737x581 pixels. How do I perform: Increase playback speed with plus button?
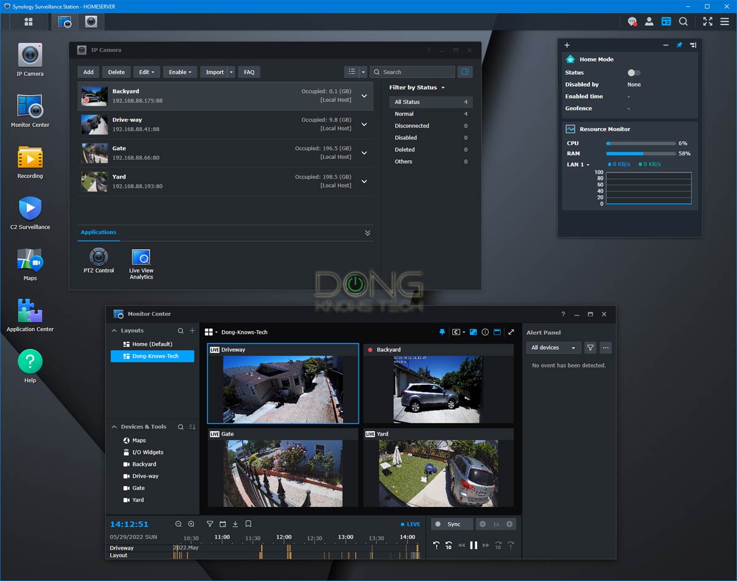pyautogui.click(x=509, y=524)
